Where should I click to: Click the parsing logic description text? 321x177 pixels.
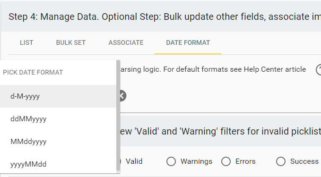[213, 69]
